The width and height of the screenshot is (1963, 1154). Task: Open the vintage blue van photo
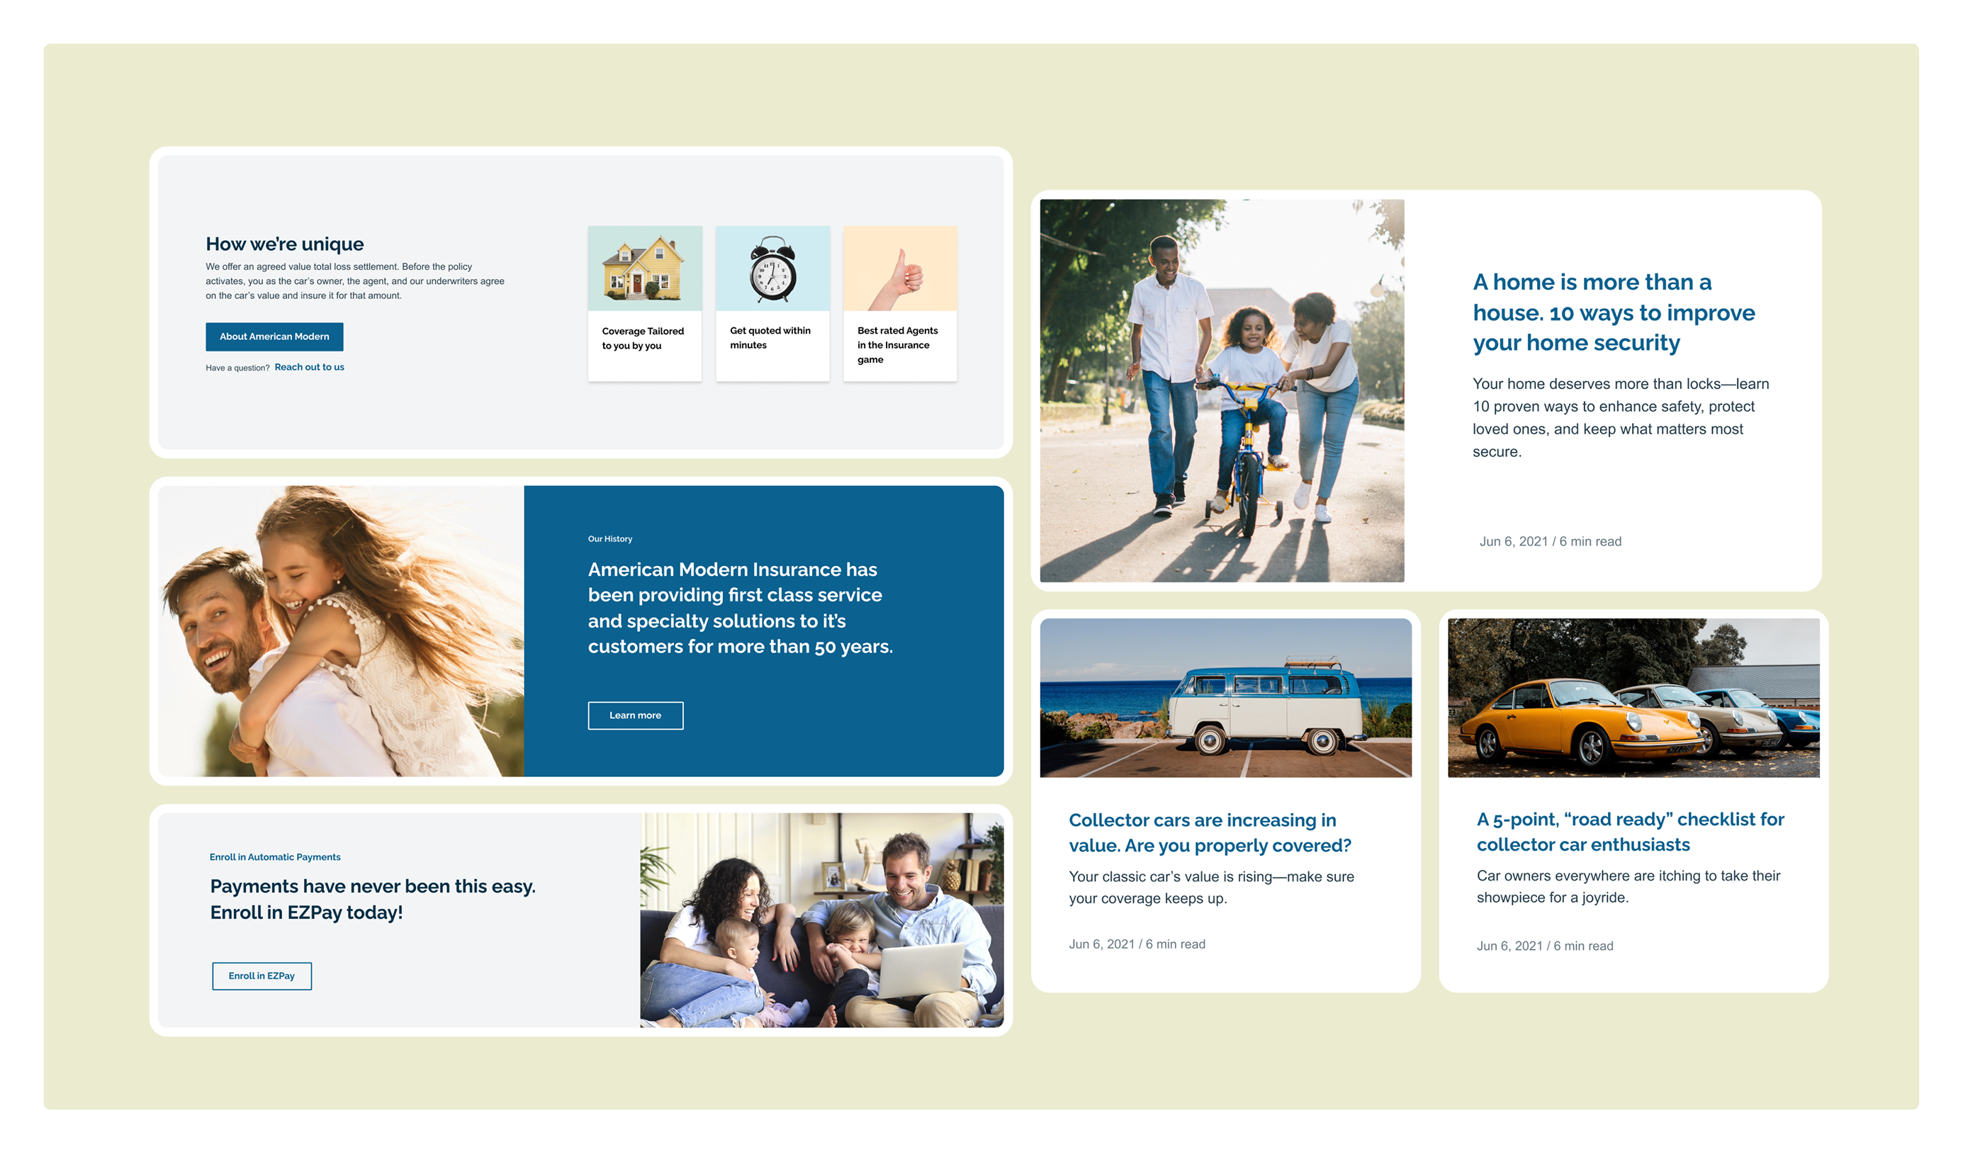[1225, 698]
